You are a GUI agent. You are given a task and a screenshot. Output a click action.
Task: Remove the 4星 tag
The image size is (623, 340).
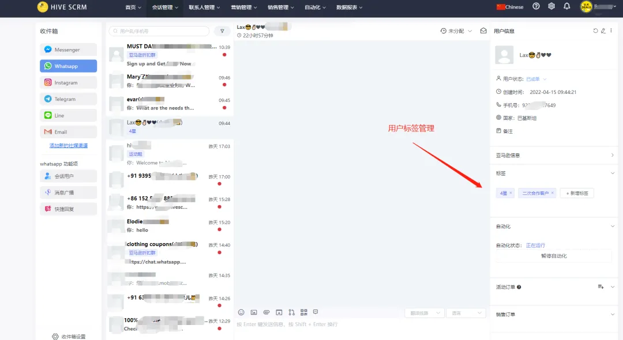pyautogui.click(x=511, y=193)
